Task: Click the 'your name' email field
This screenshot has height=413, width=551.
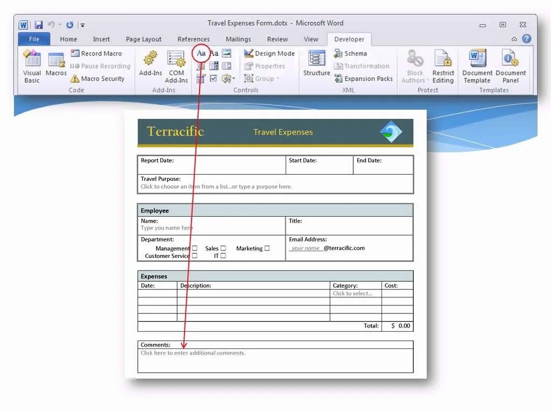Action: tap(306, 248)
